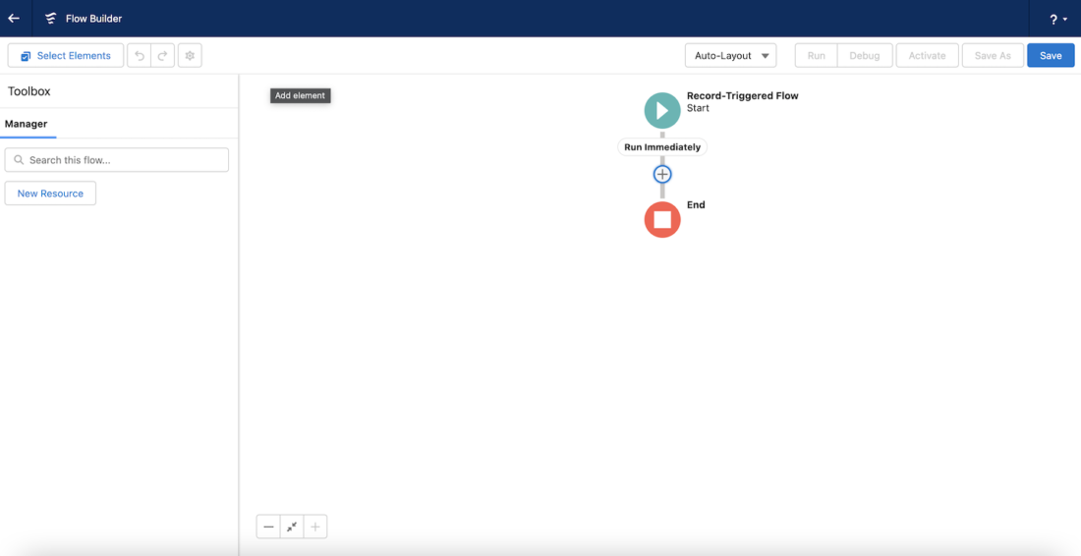Click the Debug button
Viewport: 1081px width, 556px height.
865,56
